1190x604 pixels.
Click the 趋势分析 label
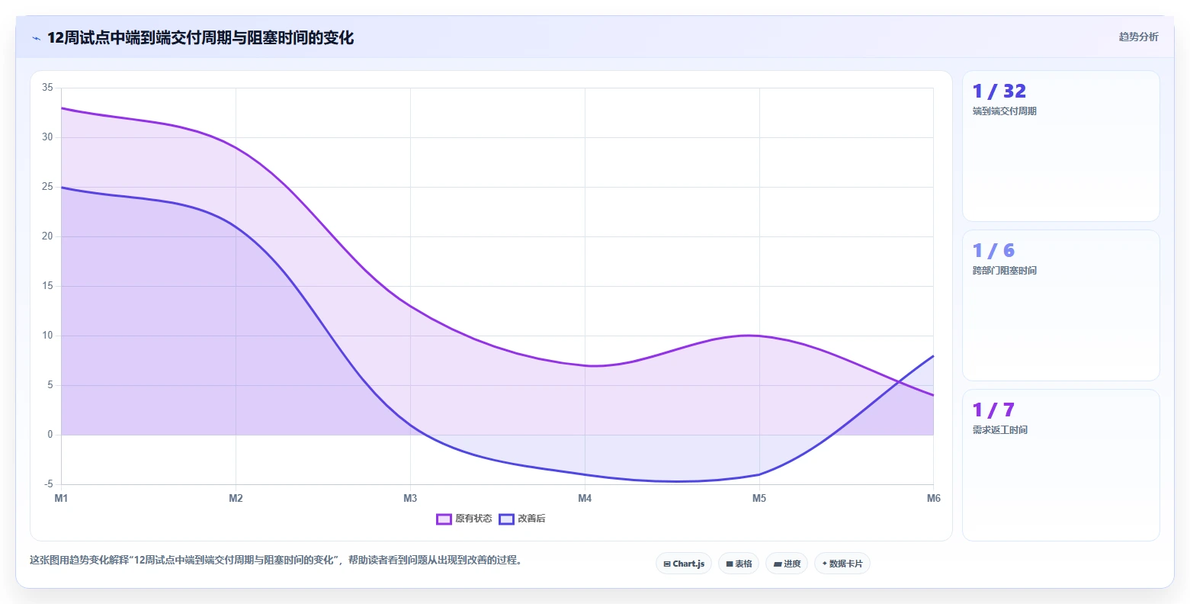click(1138, 37)
